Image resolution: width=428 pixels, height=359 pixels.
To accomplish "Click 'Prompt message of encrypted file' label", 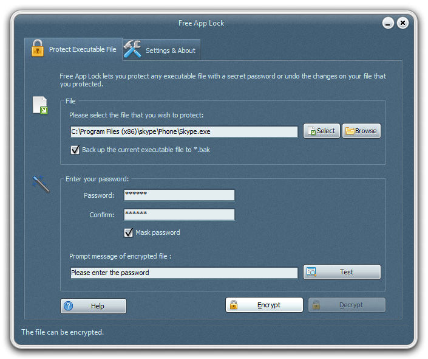I will tap(120, 256).
